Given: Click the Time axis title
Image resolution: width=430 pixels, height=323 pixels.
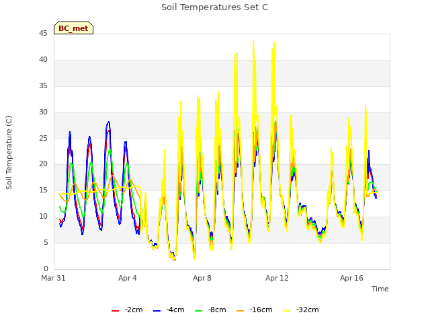Looking at the screenshot, I should click(380, 289).
